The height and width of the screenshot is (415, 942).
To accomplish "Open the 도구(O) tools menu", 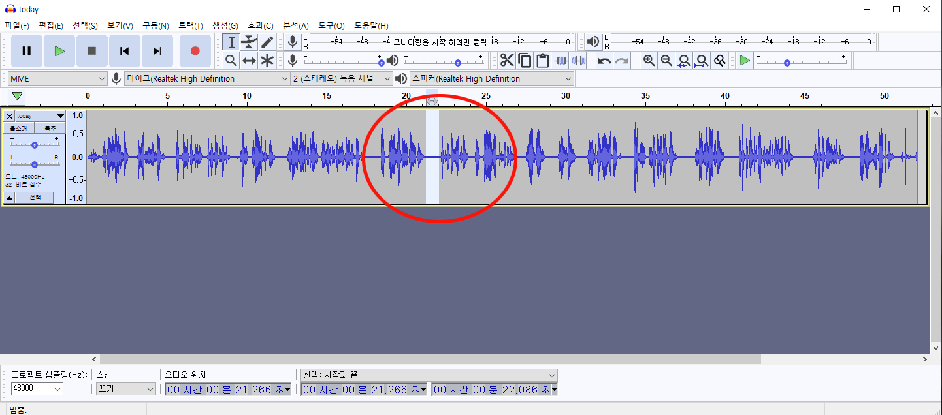I will click(x=331, y=25).
